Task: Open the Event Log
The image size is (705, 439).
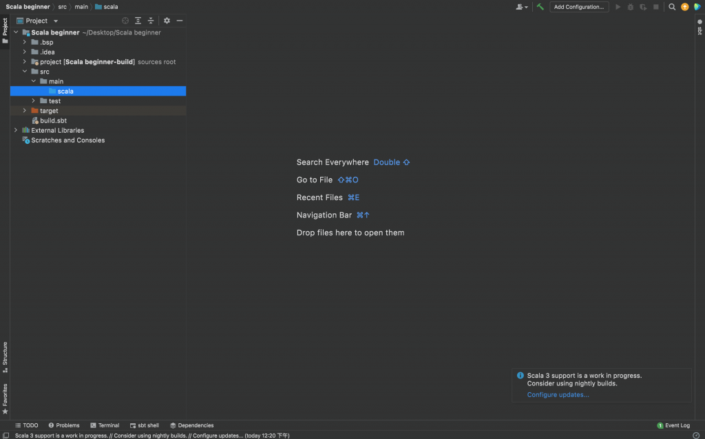Action: pyautogui.click(x=673, y=425)
